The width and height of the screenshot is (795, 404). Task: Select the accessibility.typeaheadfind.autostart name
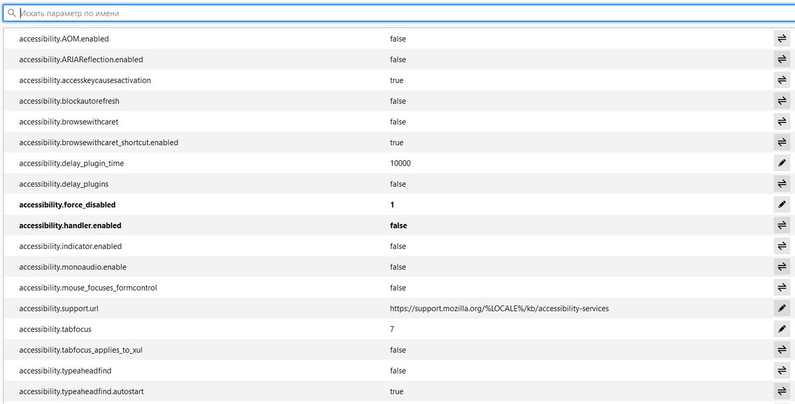click(x=81, y=391)
